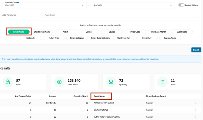Open export icon for CX NATIONALS row
Screen dimensions: 203x120
tap(195, 109)
